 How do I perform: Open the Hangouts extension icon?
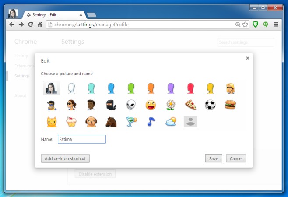click(x=266, y=24)
